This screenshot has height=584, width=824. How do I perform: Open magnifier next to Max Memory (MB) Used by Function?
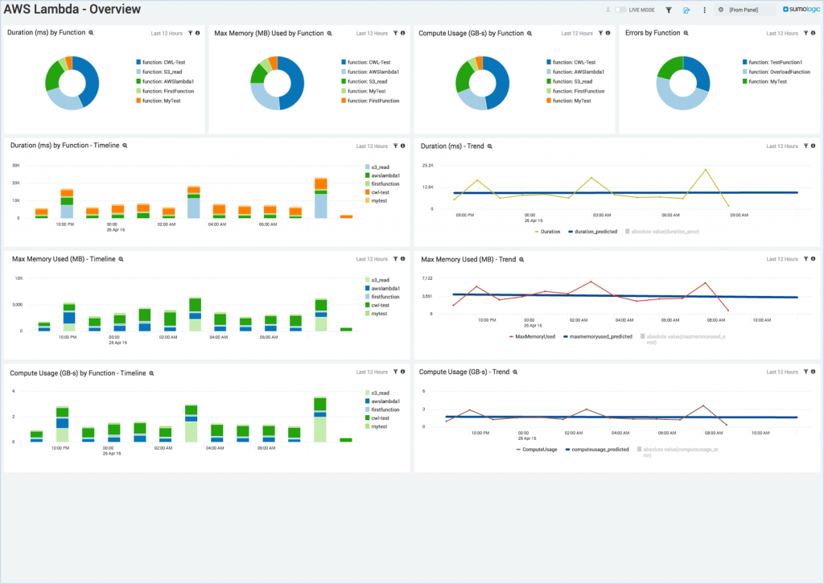point(329,33)
